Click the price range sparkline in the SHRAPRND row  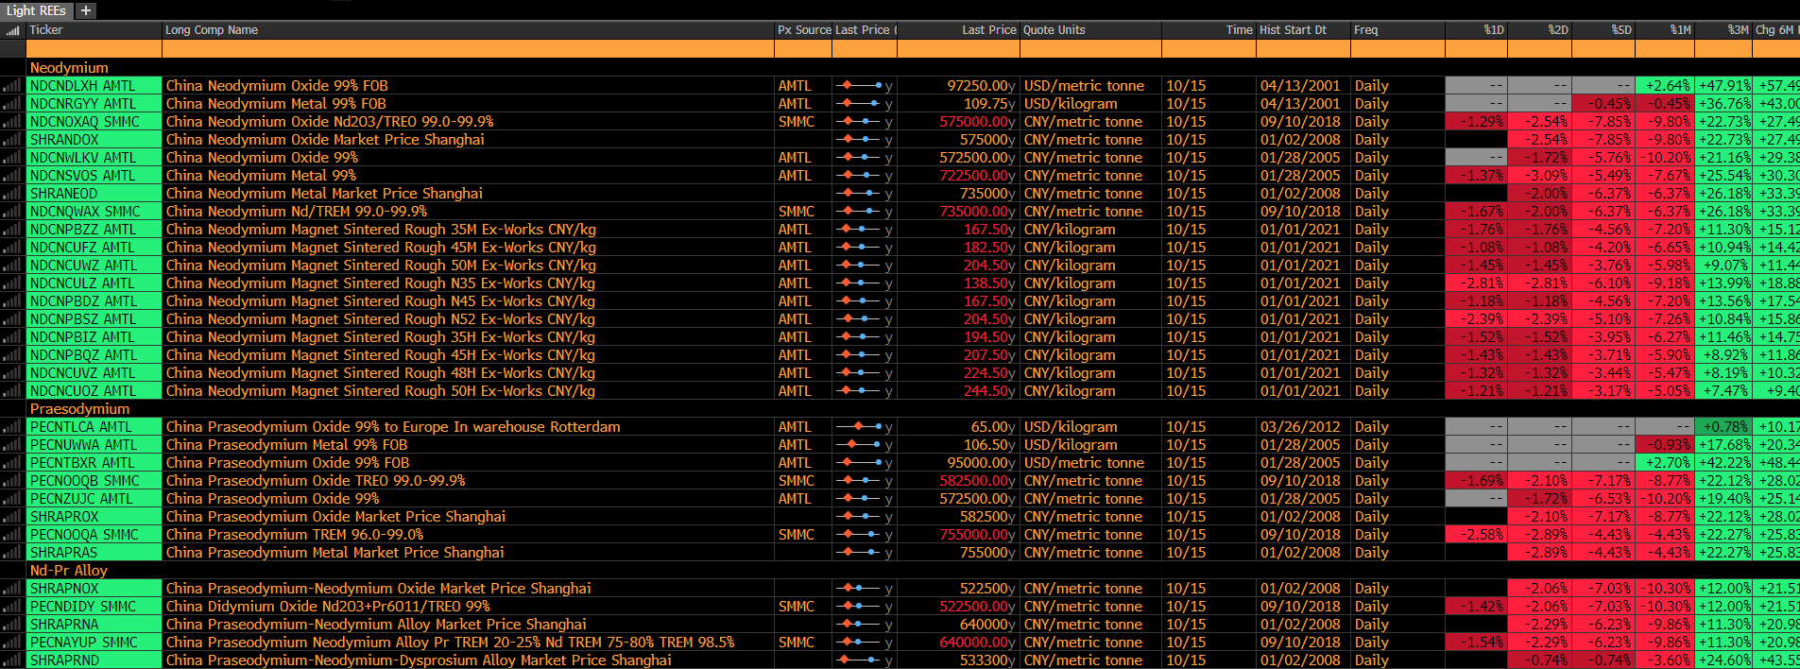(860, 660)
